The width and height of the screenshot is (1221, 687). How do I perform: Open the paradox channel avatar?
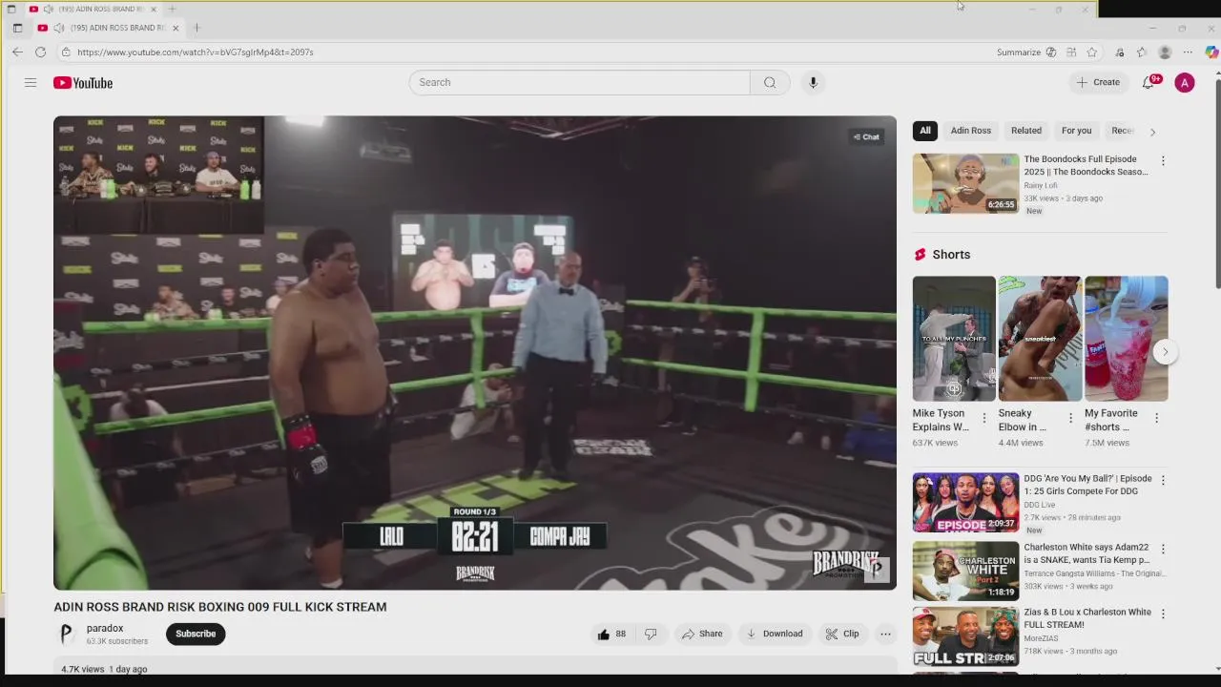(x=66, y=634)
